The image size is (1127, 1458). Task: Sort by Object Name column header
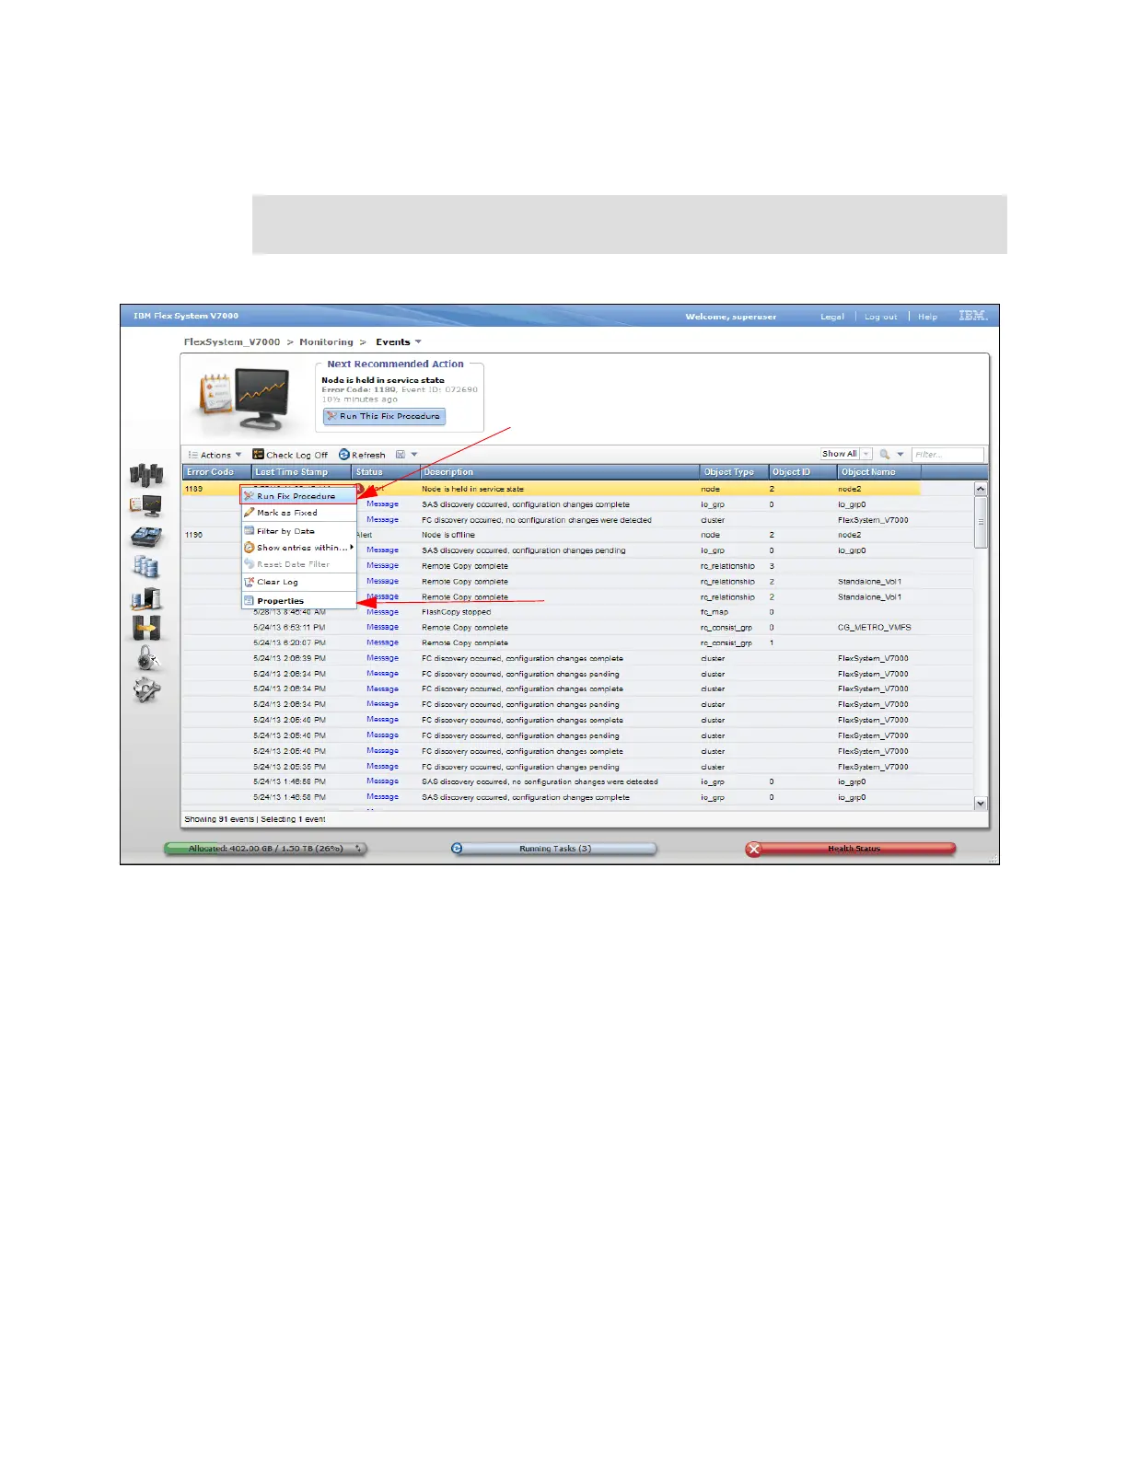[x=879, y=472]
